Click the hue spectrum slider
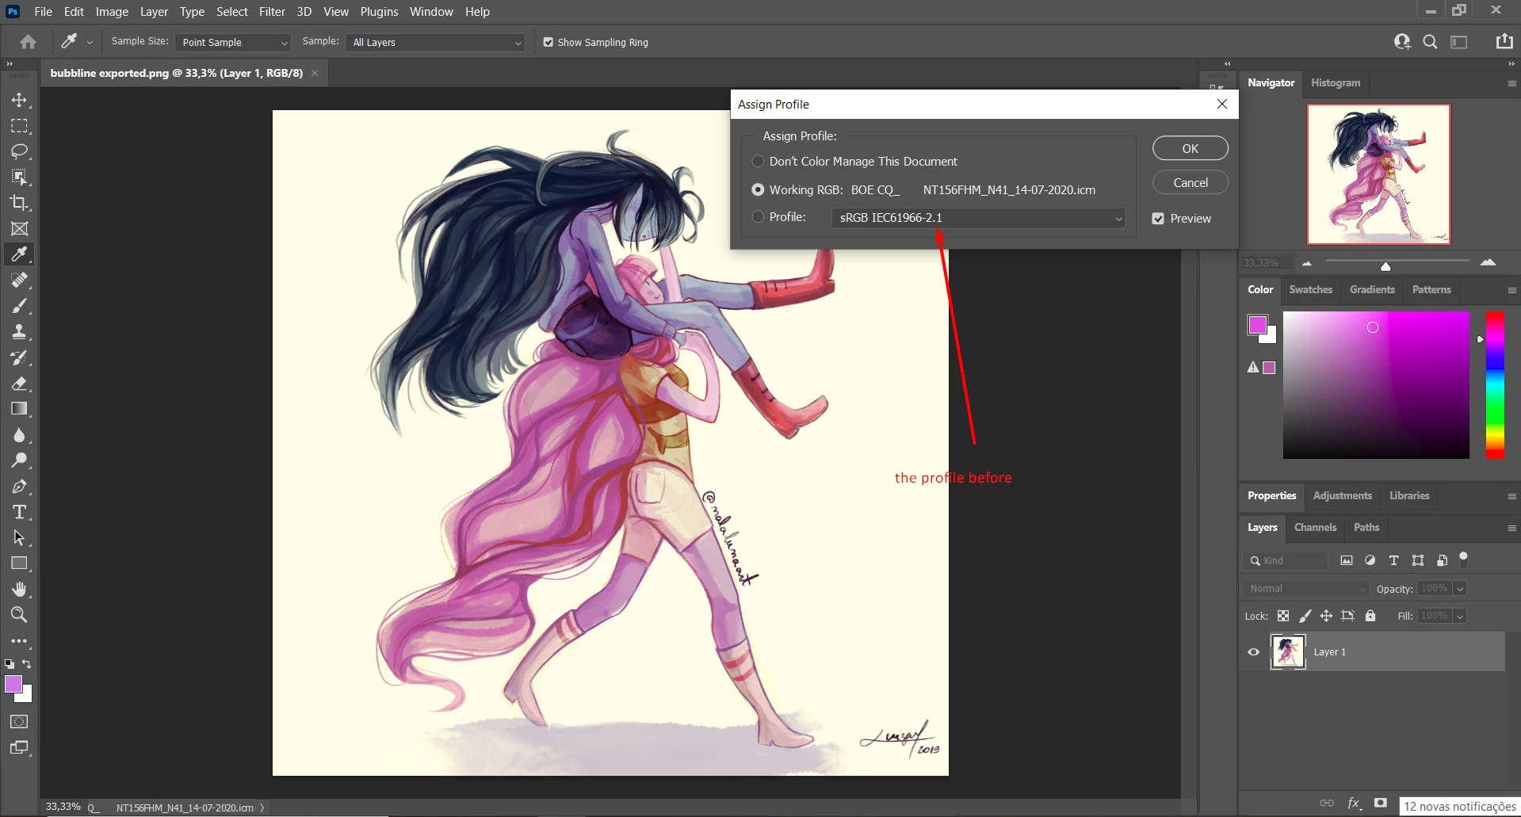This screenshot has width=1521, height=817. (1495, 385)
